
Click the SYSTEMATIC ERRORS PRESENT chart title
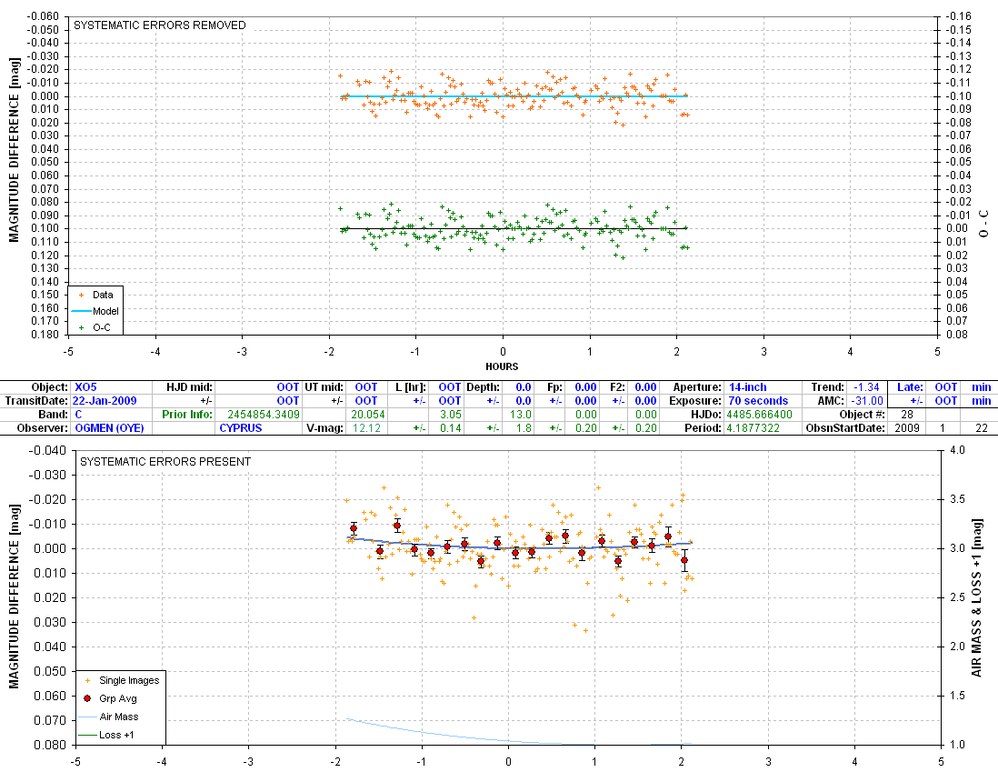[165, 462]
